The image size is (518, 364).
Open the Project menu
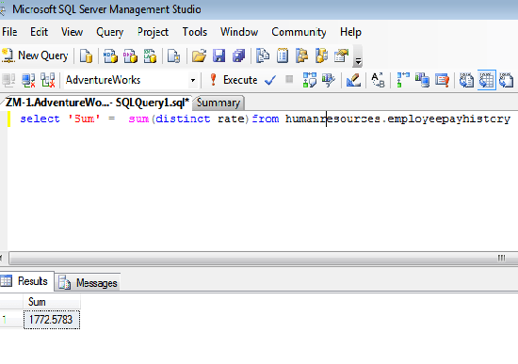153,32
